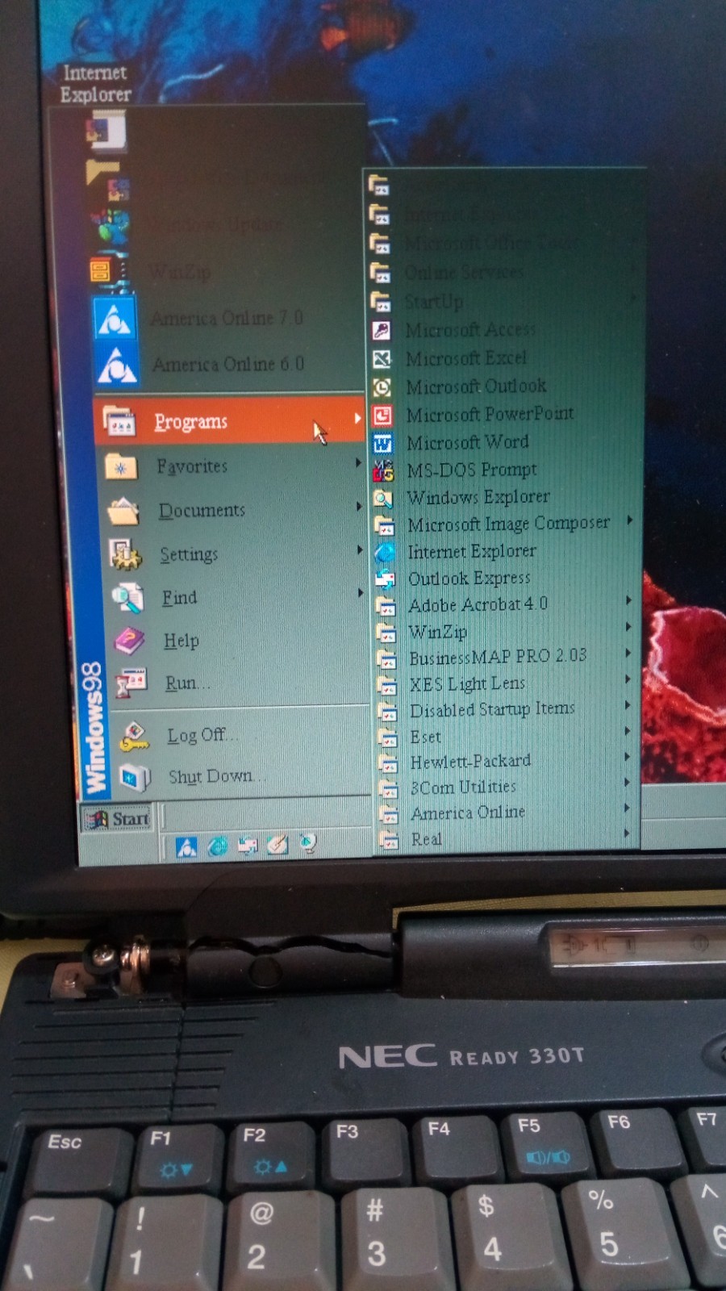Screen dimensions: 726x1291
Task: Open America Online folder in Programs
Action: point(507,813)
